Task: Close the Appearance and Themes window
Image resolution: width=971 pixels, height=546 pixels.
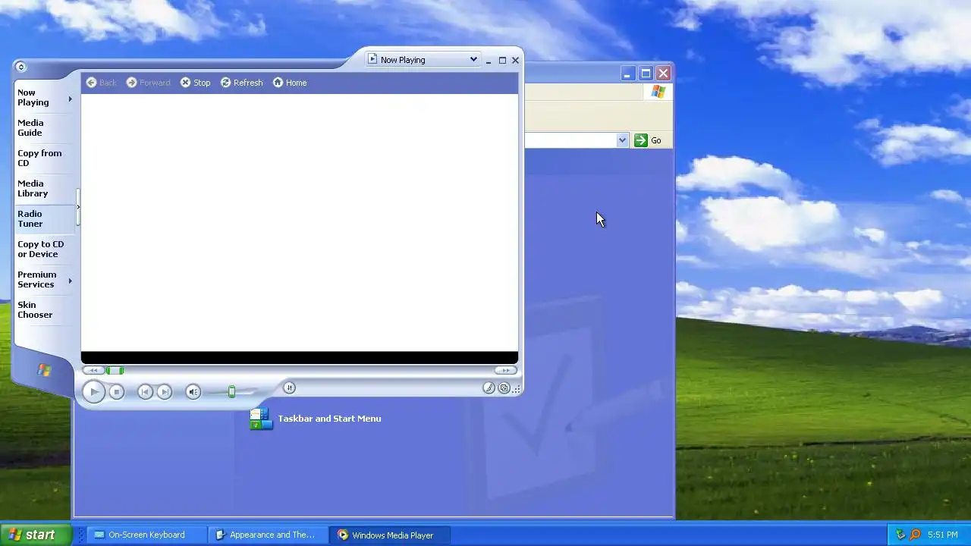Action: tap(664, 74)
